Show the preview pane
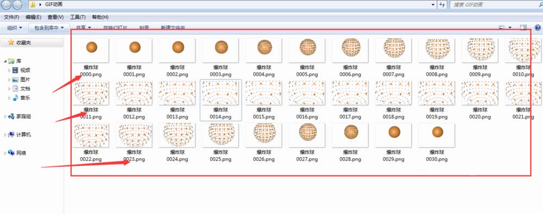Image resolution: width=543 pixels, height=214 pixels. 523,27
